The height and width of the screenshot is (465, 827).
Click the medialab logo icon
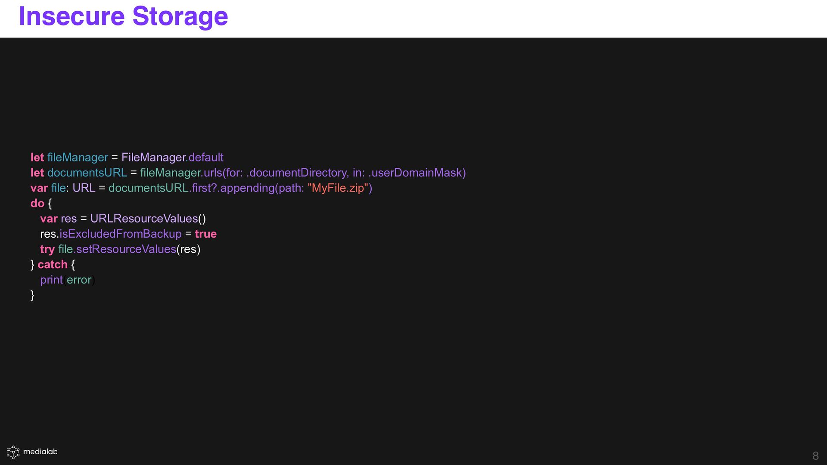[13, 452]
